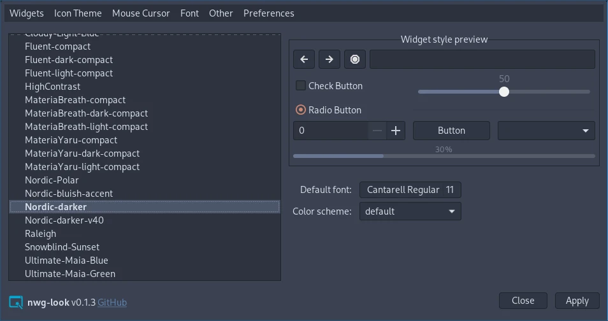Open the GitHub link
This screenshot has width=608, height=321.
coord(112,303)
